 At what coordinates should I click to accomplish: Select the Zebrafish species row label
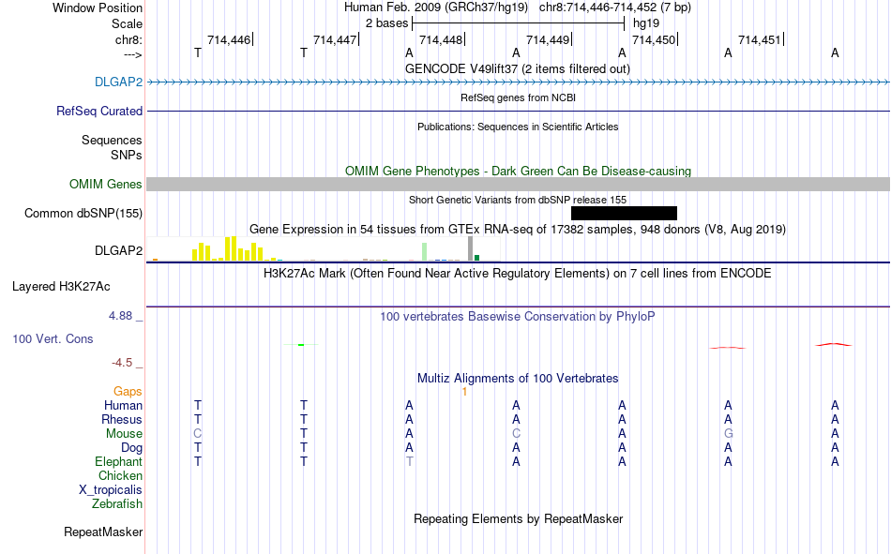click(117, 504)
